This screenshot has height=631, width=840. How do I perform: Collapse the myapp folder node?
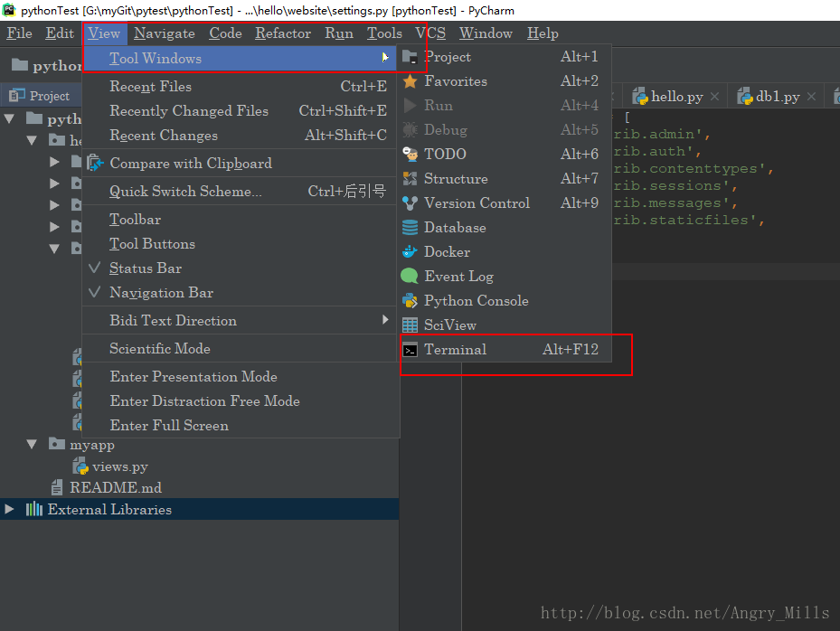[x=33, y=444]
